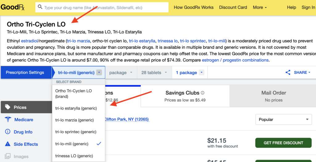Select tri-lo estarylla (generic) option
Screen dimensions: 316x162
(x=79, y=108)
